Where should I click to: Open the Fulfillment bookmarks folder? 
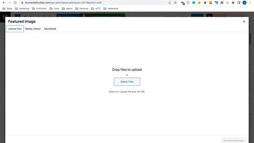point(39,9)
